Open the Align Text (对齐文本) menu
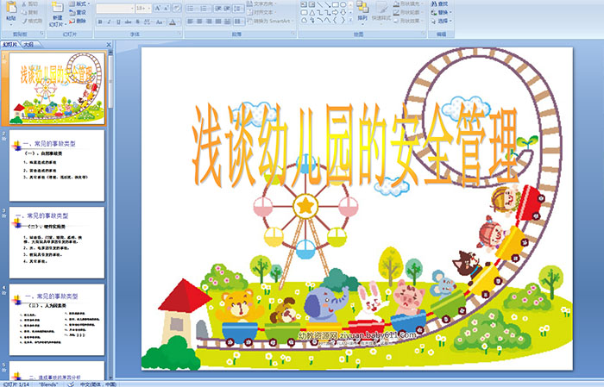Image resolution: width=604 pixels, height=387 pixels. point(262,12)
